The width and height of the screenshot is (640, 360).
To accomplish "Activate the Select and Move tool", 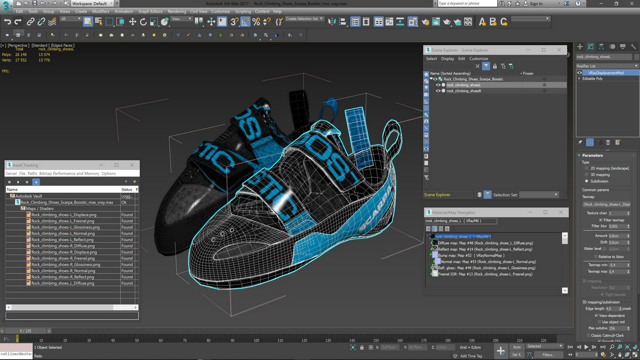I will (x=133, y=22).
